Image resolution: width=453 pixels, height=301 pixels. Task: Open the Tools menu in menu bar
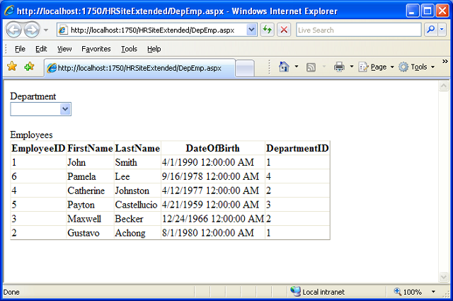coord(129,49)
